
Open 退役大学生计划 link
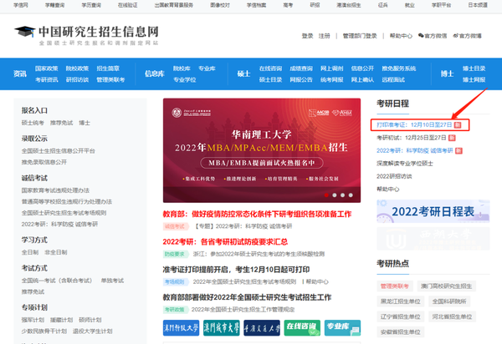(x=93, y=331)
